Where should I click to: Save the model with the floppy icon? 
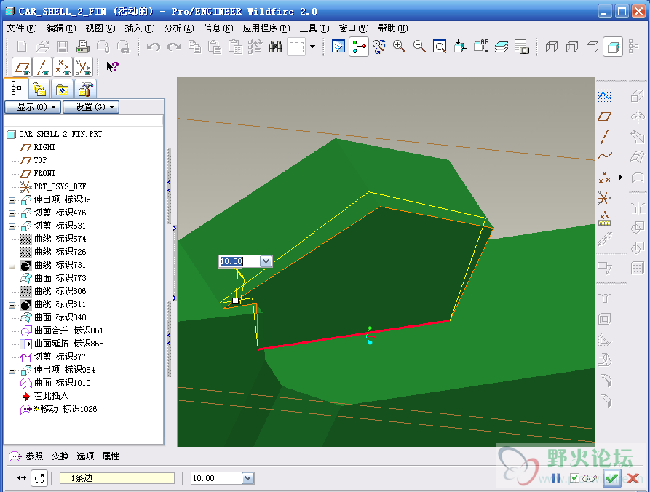coord(62,47)
